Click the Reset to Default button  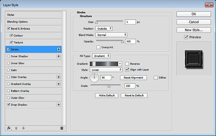pyautogui.click(x=134, y=96)
